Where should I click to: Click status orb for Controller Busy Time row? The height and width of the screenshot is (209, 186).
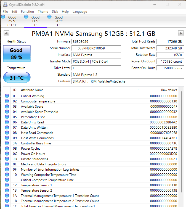click(7, 143)
